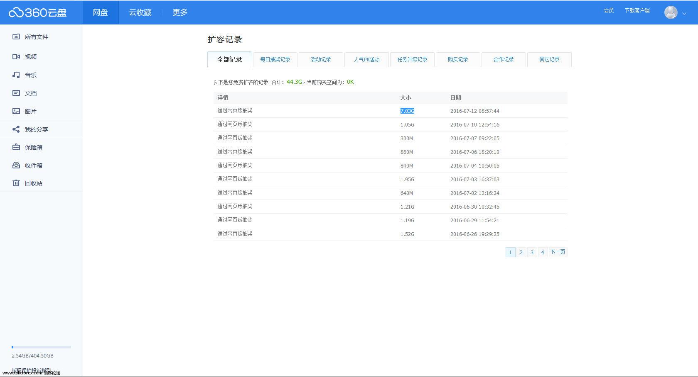Go to page 1
The height and width of the screenshot is (377, 698).
coord(510,252)
